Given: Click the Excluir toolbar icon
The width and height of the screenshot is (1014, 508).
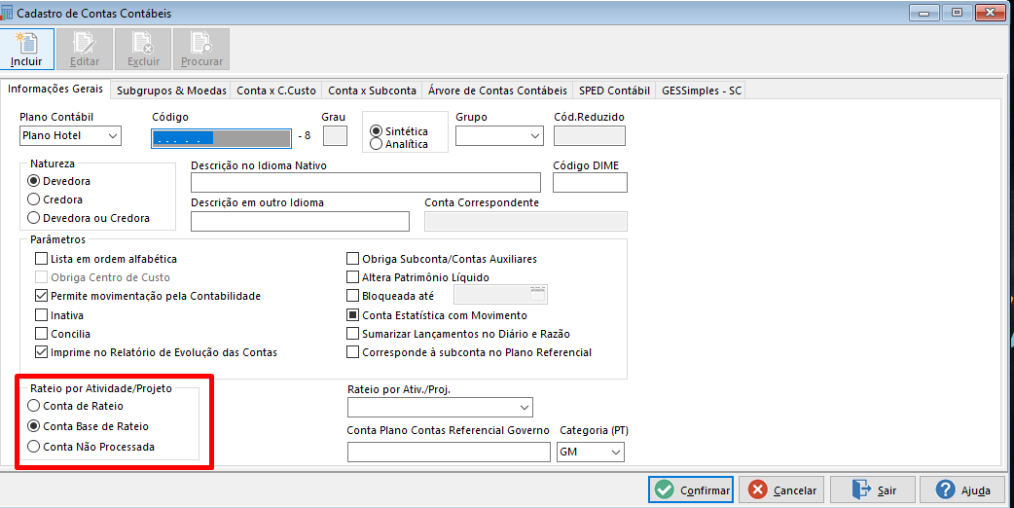Looking at the screenshot, I should pyautogui.click(x=143, y=49).
